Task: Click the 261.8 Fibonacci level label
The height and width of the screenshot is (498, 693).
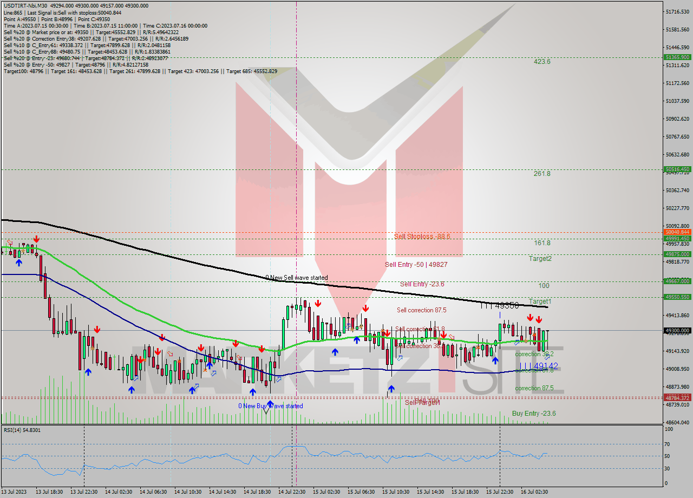Action: point(542,174)
